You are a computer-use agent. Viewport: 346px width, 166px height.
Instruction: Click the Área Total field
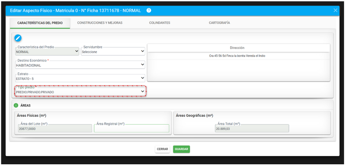point(252,128)
